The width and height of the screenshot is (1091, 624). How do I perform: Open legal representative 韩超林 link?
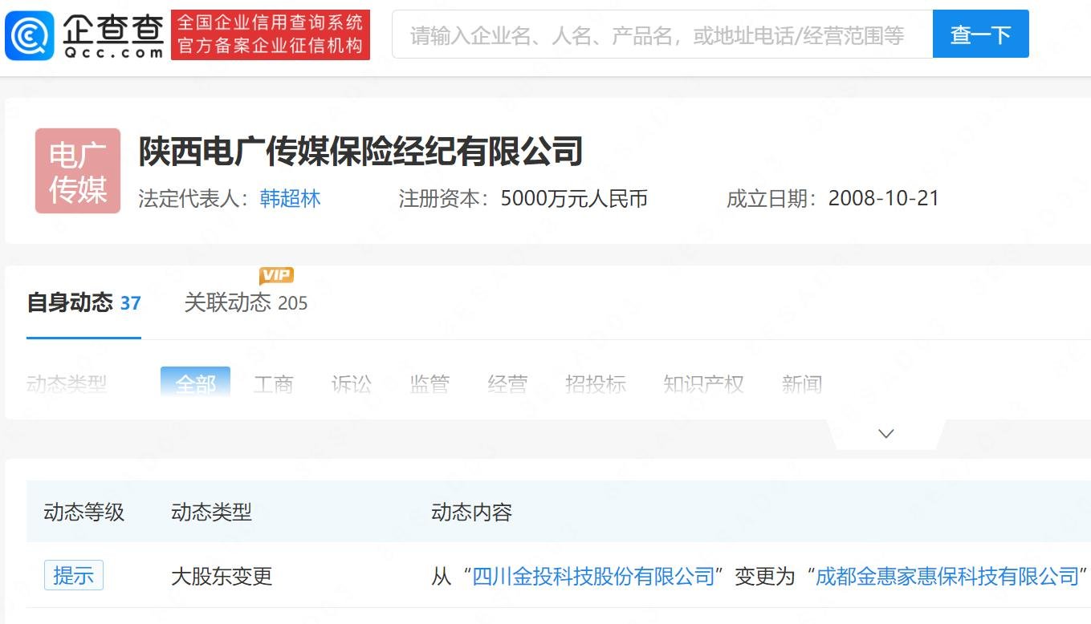tap(290, 199)
